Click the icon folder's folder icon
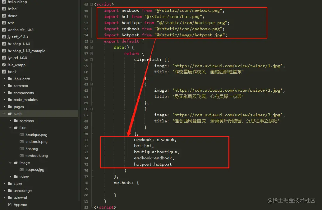Image resolution: width=322 pixels, height=210 pixels. [x=16, y=127]
